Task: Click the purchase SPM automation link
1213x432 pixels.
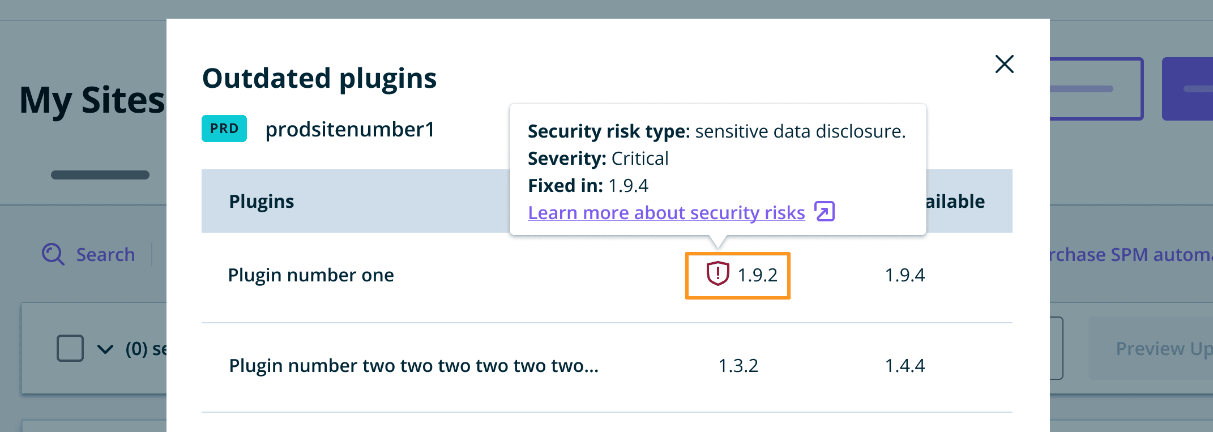Action: [x=1130, y=255]
